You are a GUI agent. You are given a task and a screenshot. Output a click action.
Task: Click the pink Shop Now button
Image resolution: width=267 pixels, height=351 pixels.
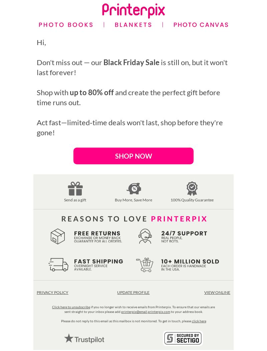pos(133,156)
